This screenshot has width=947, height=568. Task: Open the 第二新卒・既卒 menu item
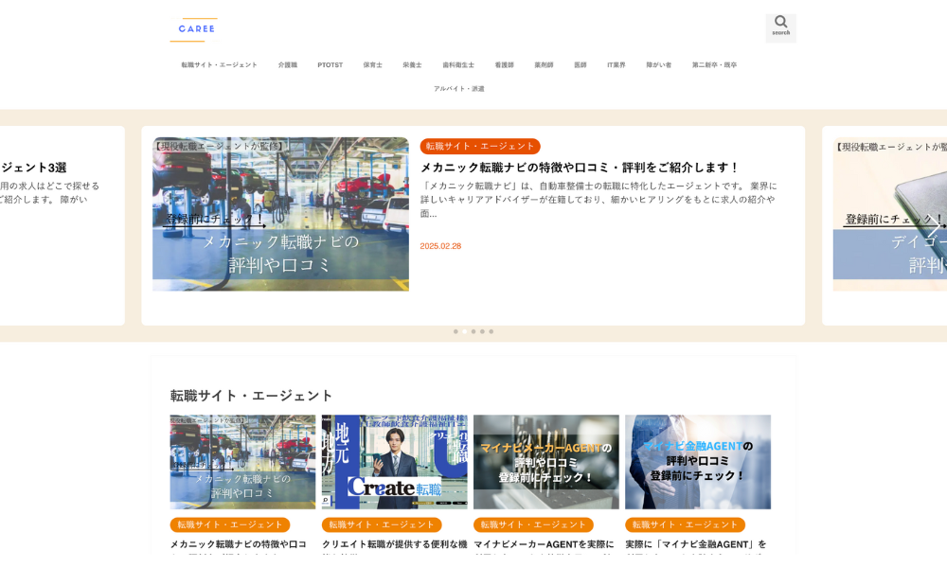714,65
